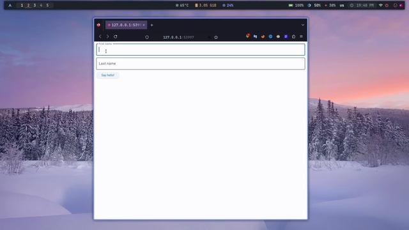Go back using the browser back arrow
409x230 pixels.
[100, 37]
